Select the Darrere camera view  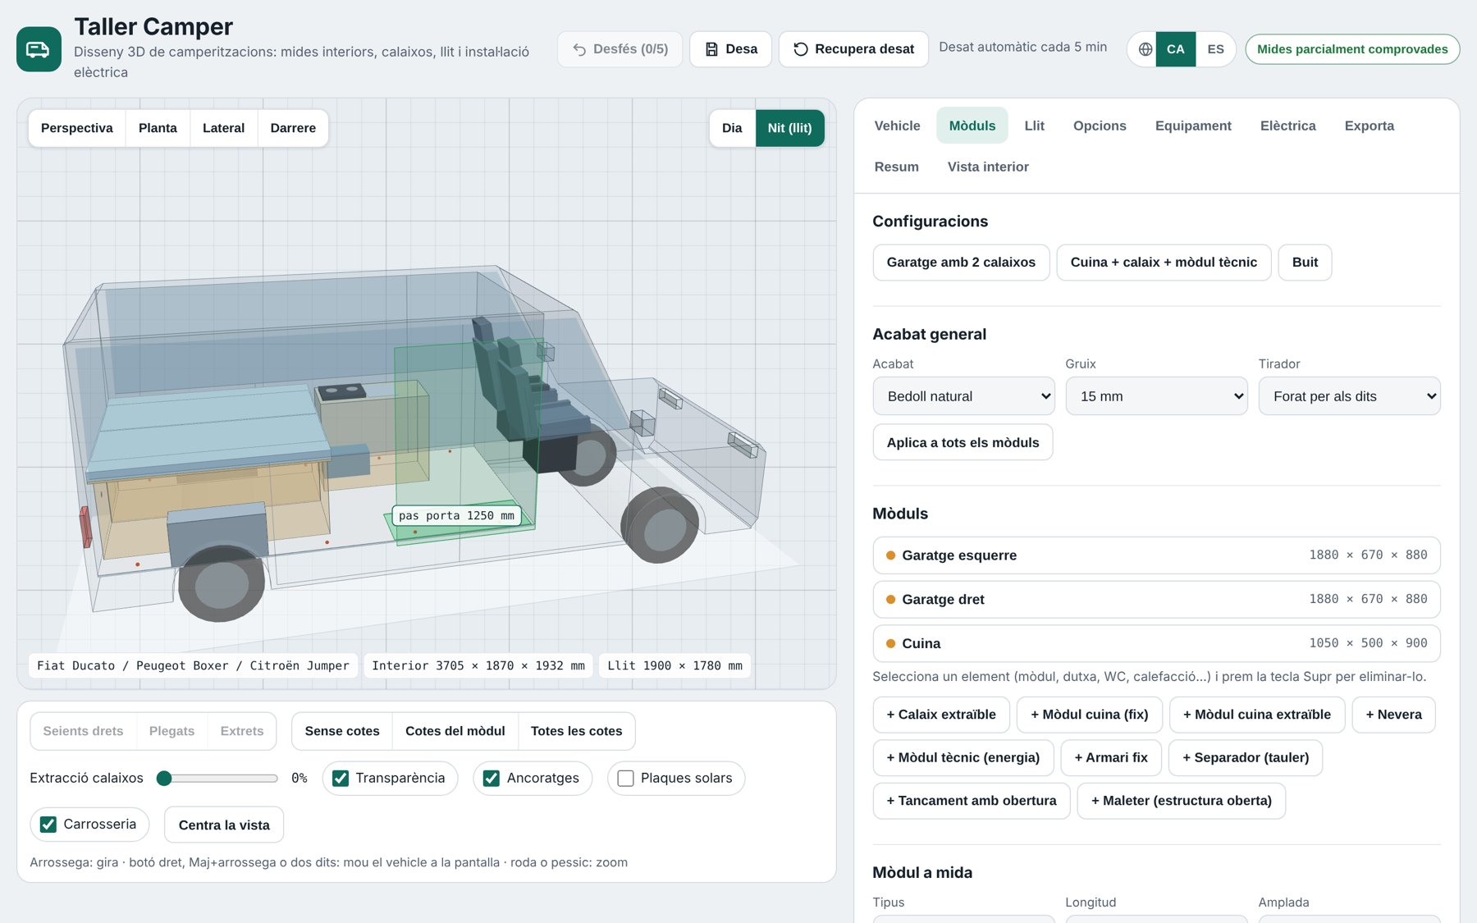(293, 128)
